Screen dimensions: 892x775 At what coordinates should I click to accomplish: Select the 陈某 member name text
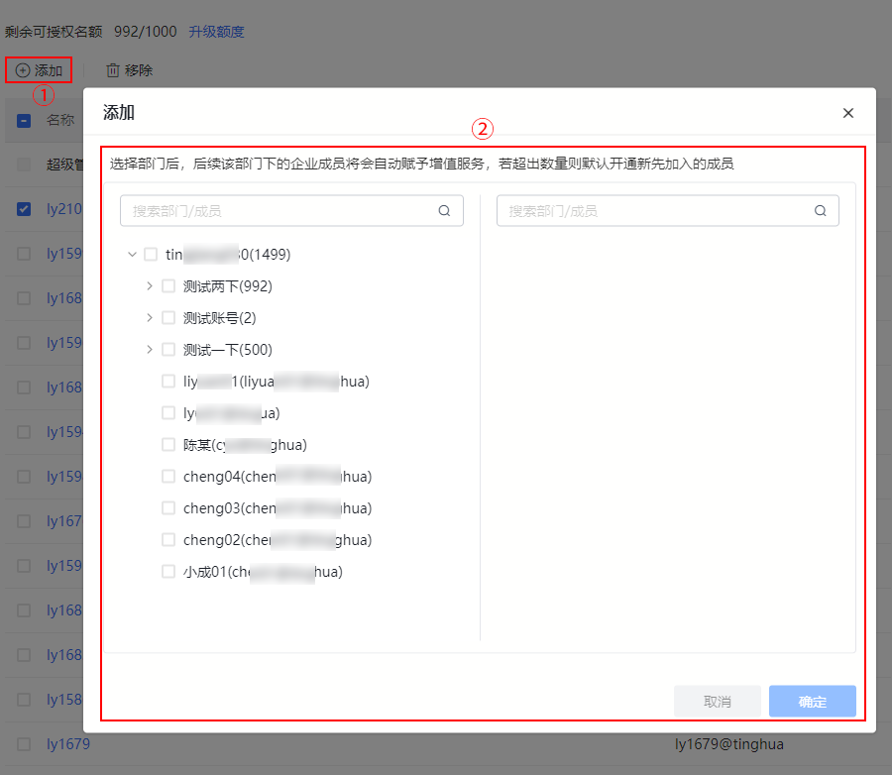(x=245, y=445)
